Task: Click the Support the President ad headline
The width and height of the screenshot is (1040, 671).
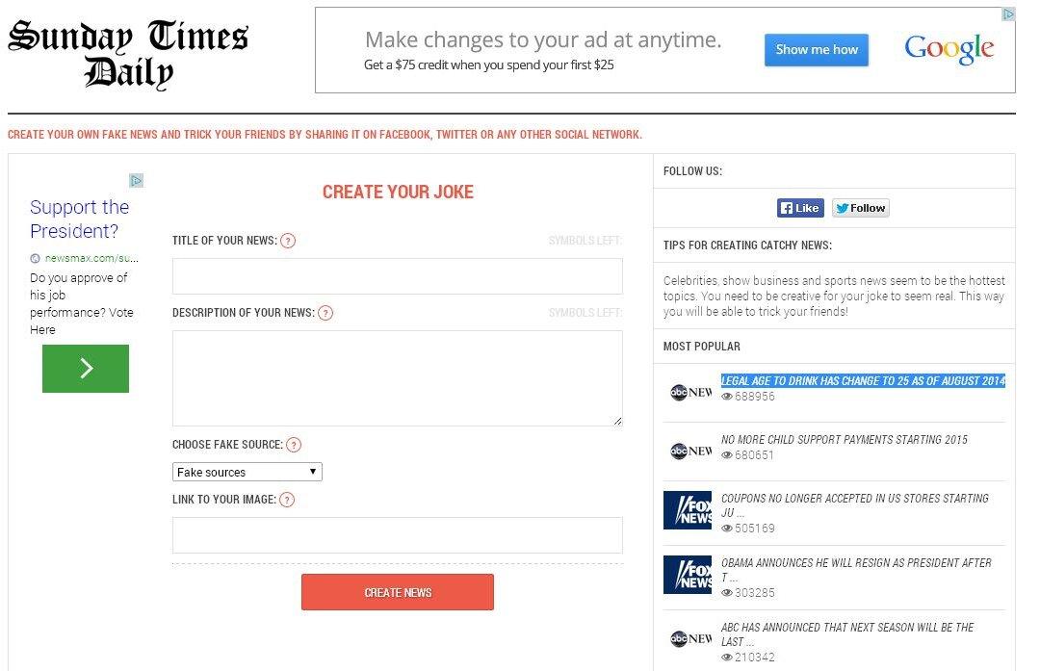Action: pyautogui.click(x=80, y=219)
